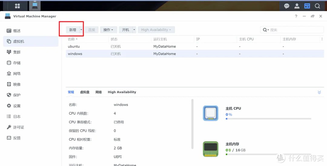
Task: Open the DSM main menu grid icon
Action: pyautogui.click(x=17, y=6)
